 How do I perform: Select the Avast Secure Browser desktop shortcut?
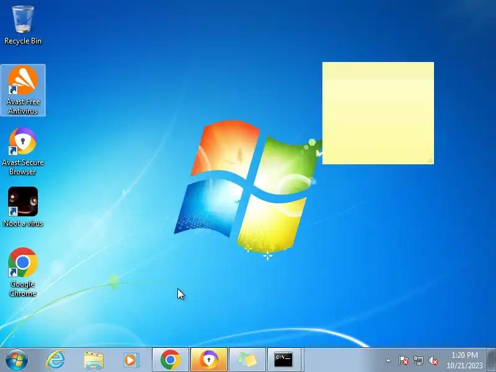coord(23,152)
